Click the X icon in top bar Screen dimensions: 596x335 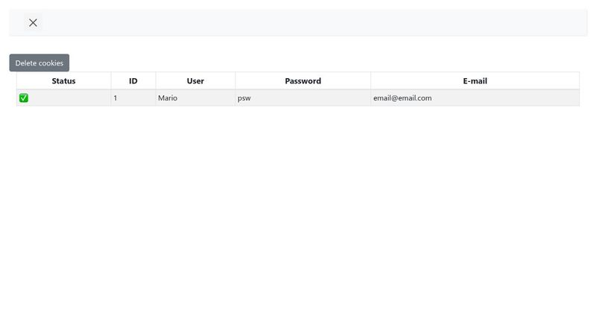(x=33, y=22)
